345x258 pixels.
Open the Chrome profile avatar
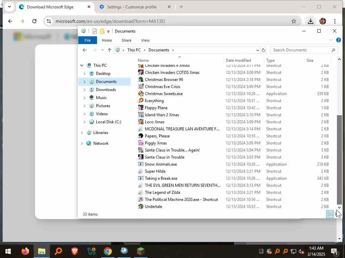[322, 21]
